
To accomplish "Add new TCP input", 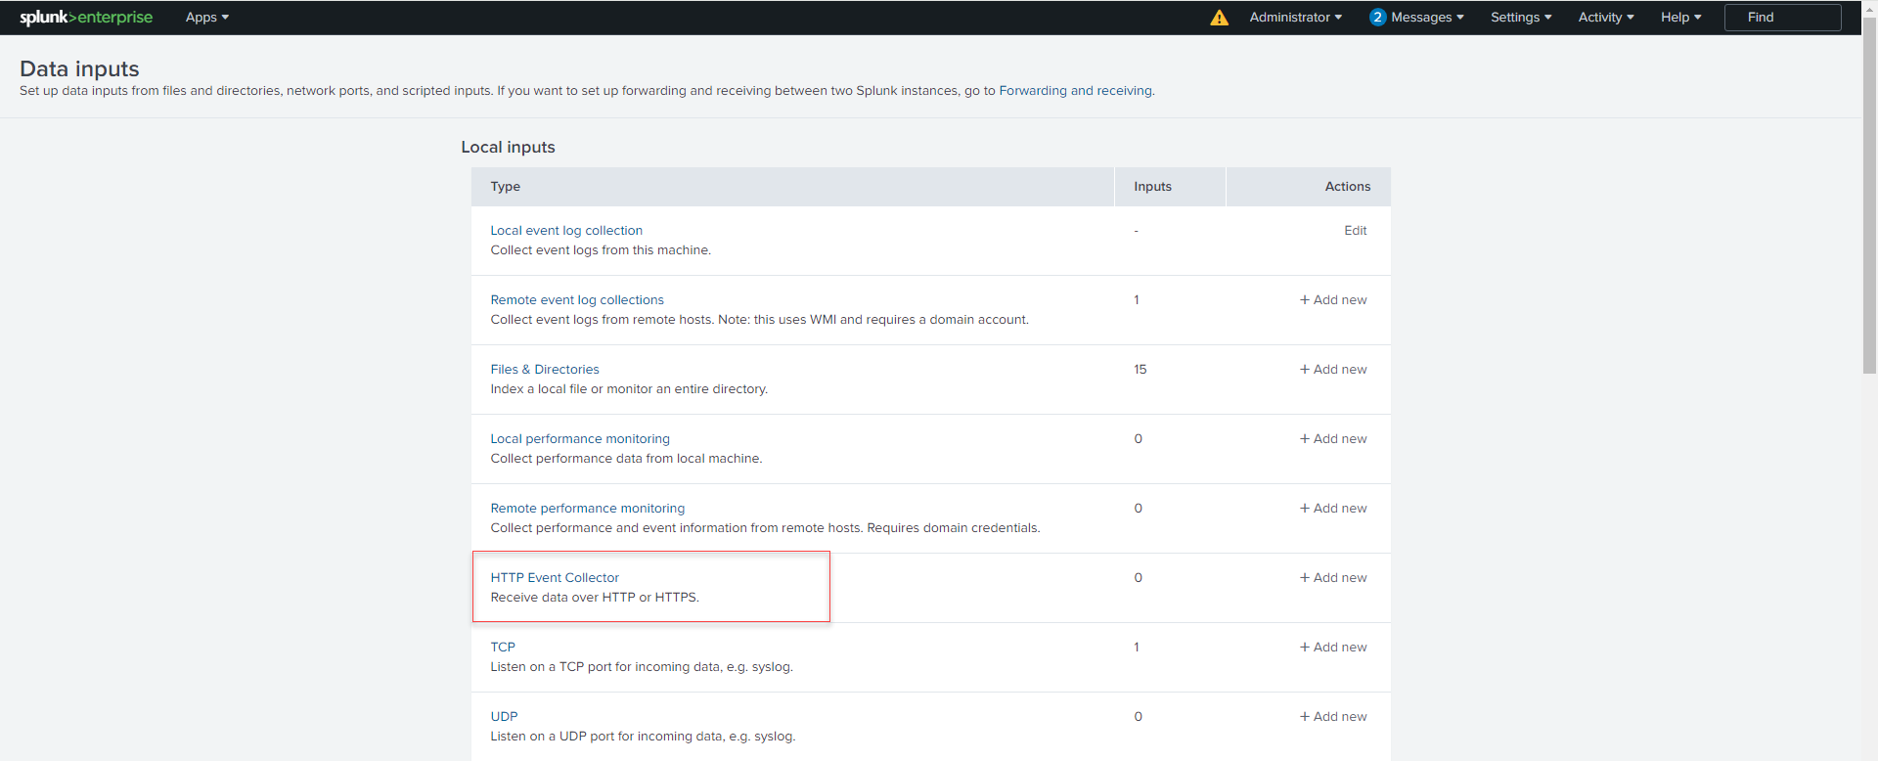I will [x=1333, y=648].
